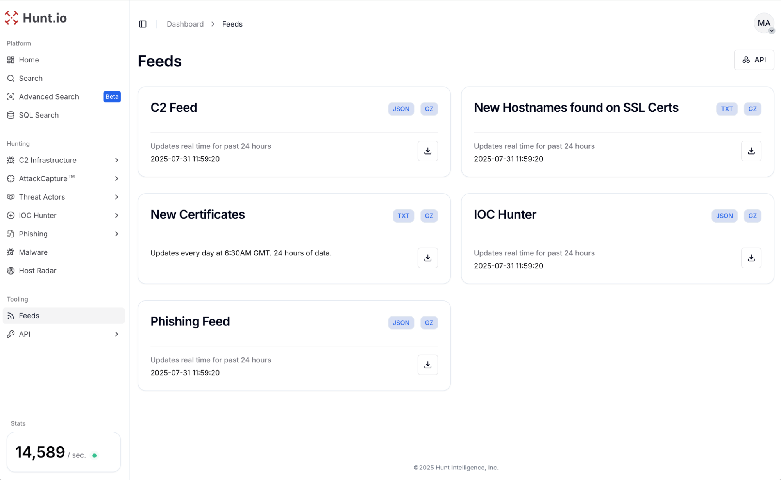The height and width of the screenshot is (480, 781).
Task: Open Advanced Search in the sidebar
Action: click(x=63, y=96)
